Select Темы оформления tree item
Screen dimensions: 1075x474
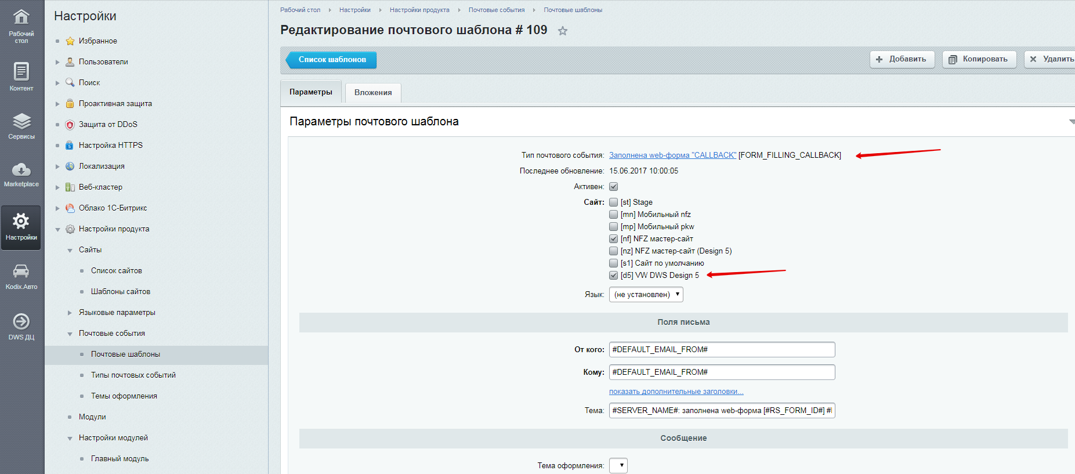coord(124,396)
